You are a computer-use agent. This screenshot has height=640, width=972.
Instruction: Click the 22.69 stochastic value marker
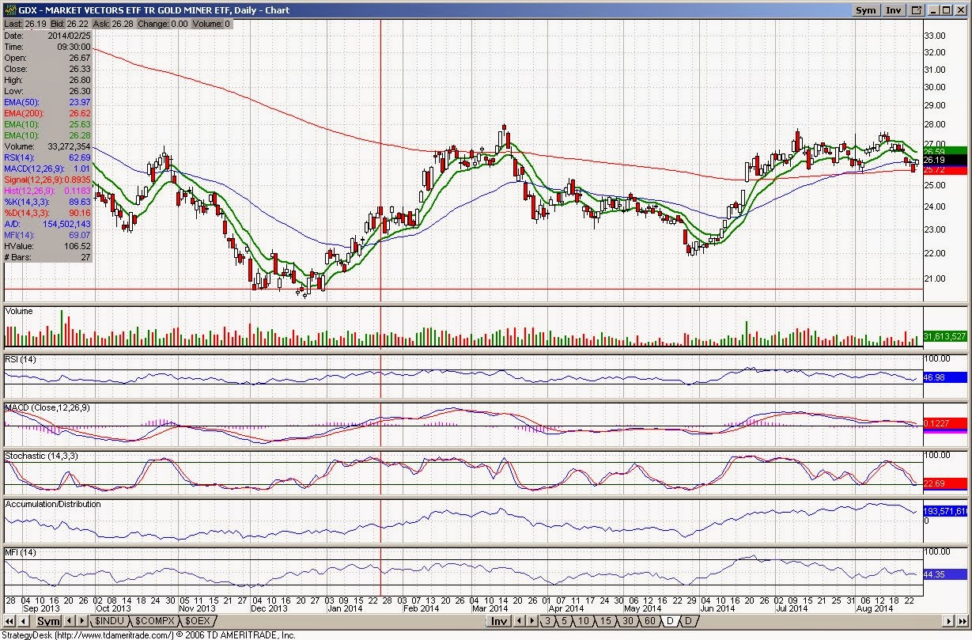[945, 483]
